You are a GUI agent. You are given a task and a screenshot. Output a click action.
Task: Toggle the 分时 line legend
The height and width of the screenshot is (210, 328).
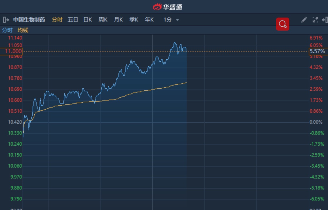(7, 30)
